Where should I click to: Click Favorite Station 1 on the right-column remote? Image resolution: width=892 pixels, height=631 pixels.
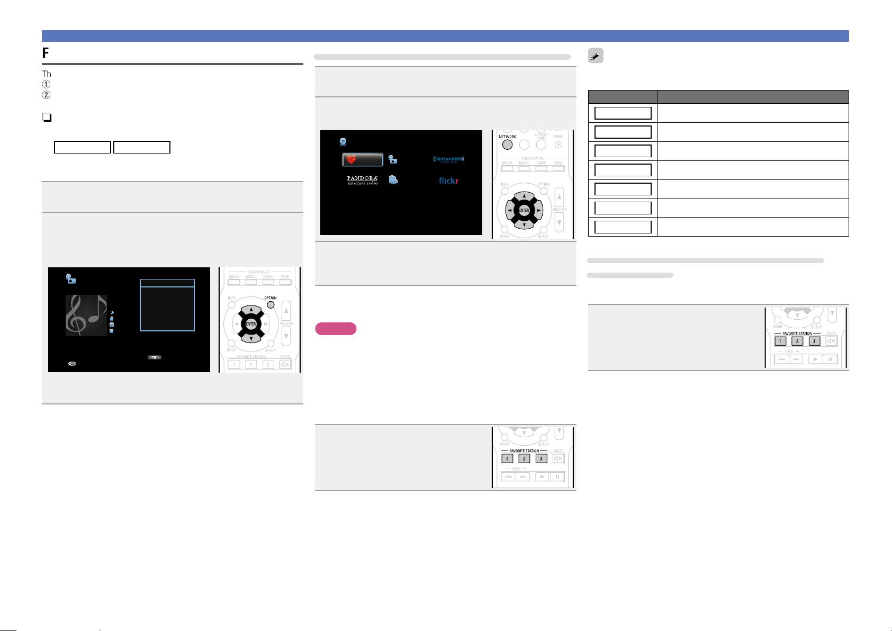pyautogui.click(x=780, y=341)
